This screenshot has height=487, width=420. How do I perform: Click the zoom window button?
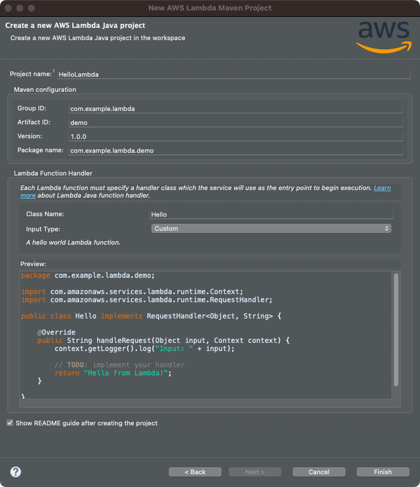coord(31,8)
